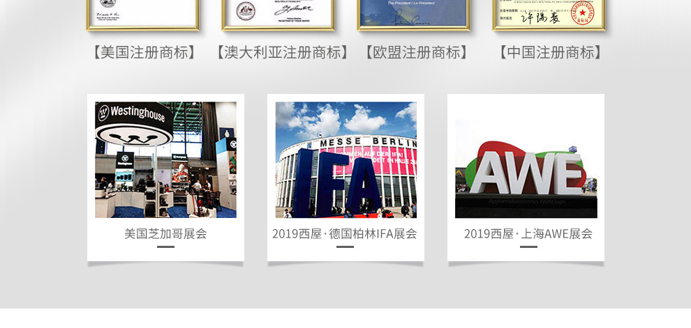The image size is (691, 328).
Task: Click the red seal stamp on China certificate
Action: (x=583, y=13)
